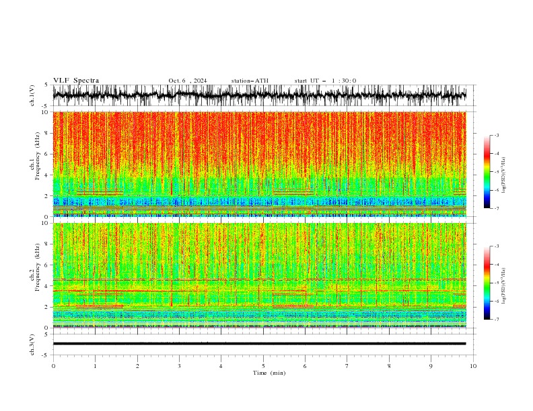The height and width of the screenshot is (411, 533).
Task: Click the 'start UT = 1 :30: 0' label
Action: (325, 81)
